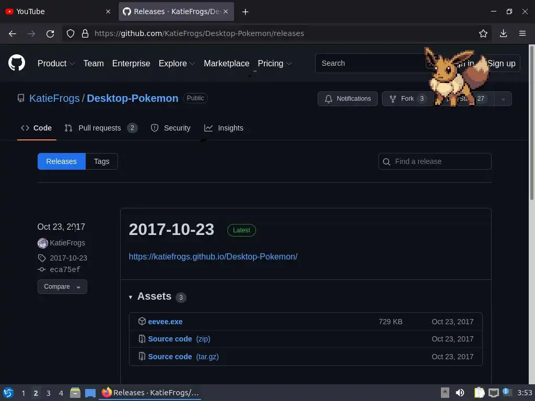Go to Marketplace
This screenshot has width=535, height=401.
(x=227, y=63)
